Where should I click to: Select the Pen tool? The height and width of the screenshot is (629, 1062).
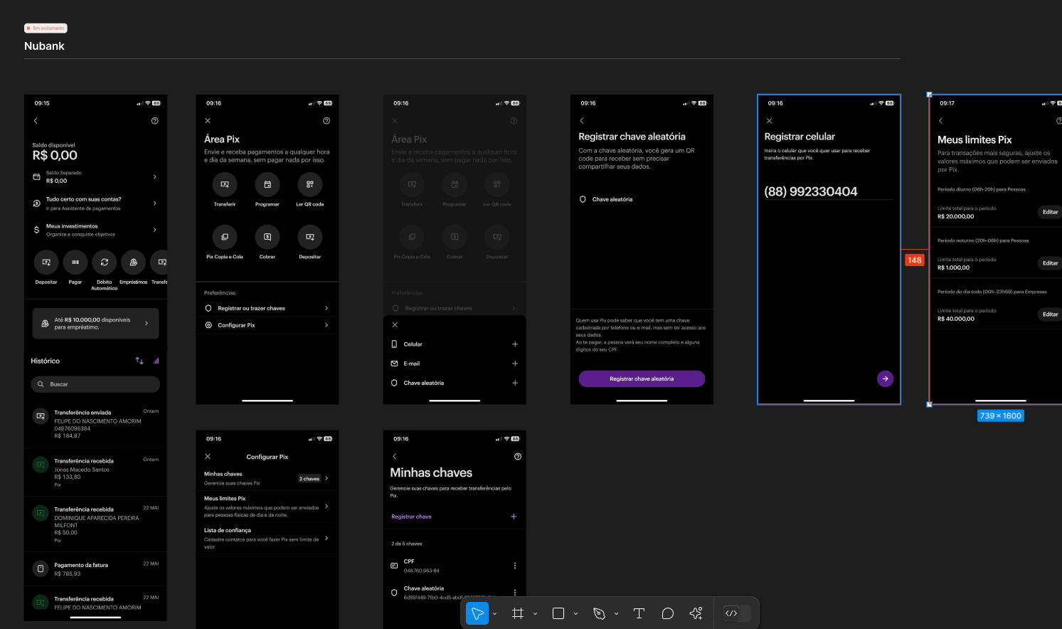599,613
